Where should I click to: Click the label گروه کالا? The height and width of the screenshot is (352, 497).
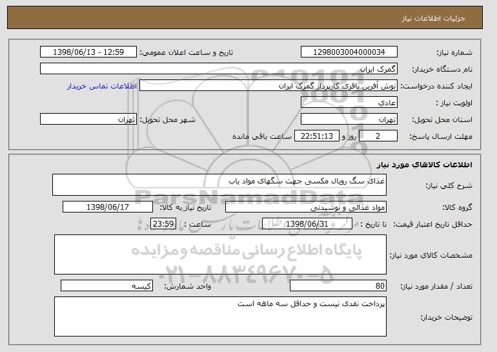coord(457,207)
